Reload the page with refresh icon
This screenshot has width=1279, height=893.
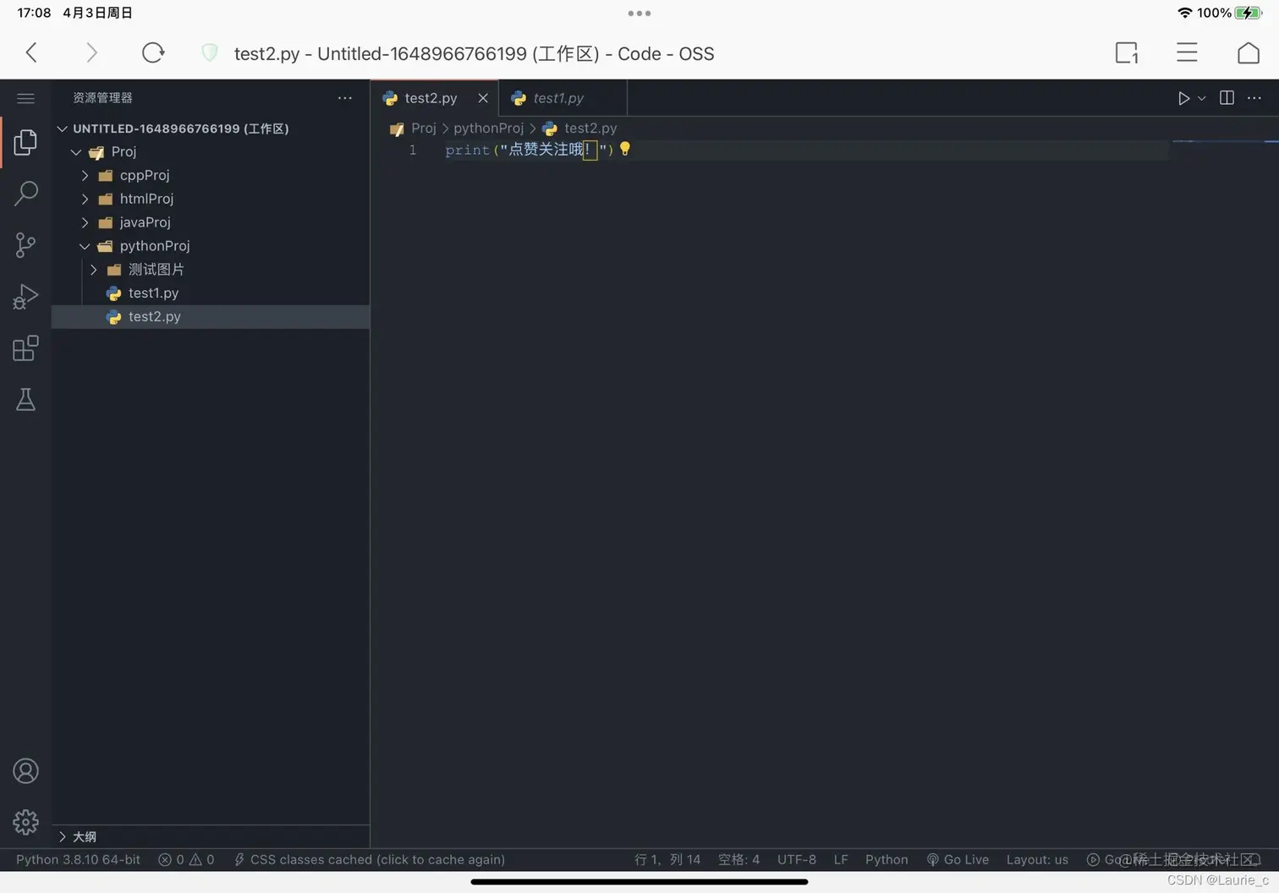153,53
